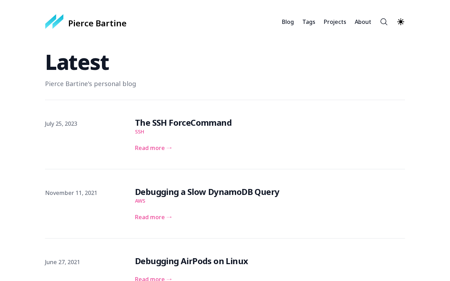Image resolution: width=450 pixels, height=281 pixels.
Task: Click the Latest page heading
Action: [x=77, y=62]
